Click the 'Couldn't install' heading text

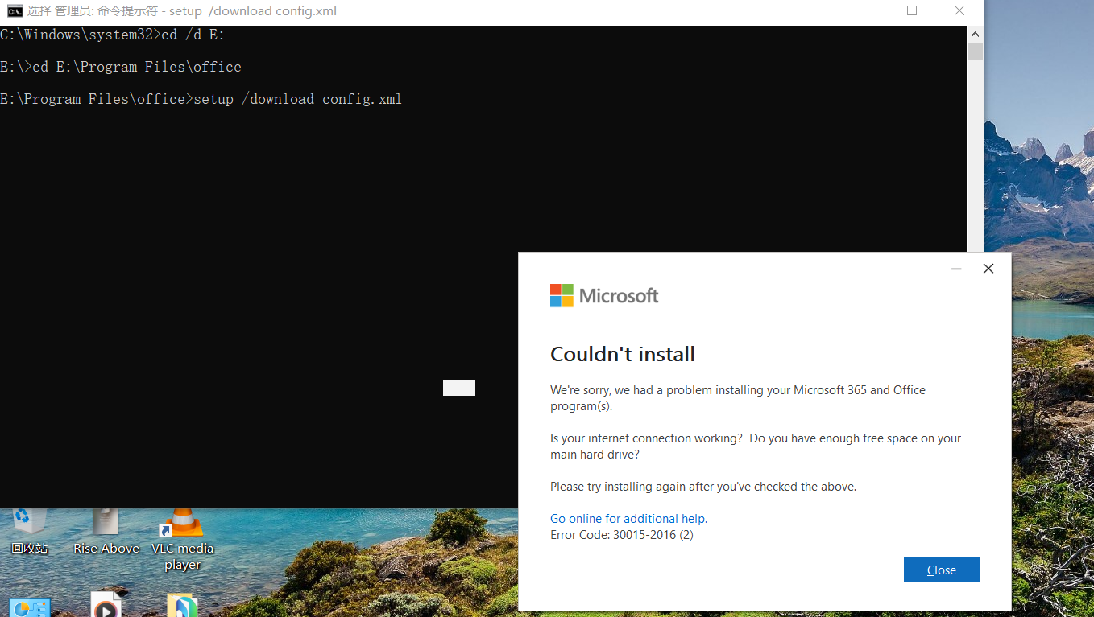pyautogui.click(x=623, y=354)
